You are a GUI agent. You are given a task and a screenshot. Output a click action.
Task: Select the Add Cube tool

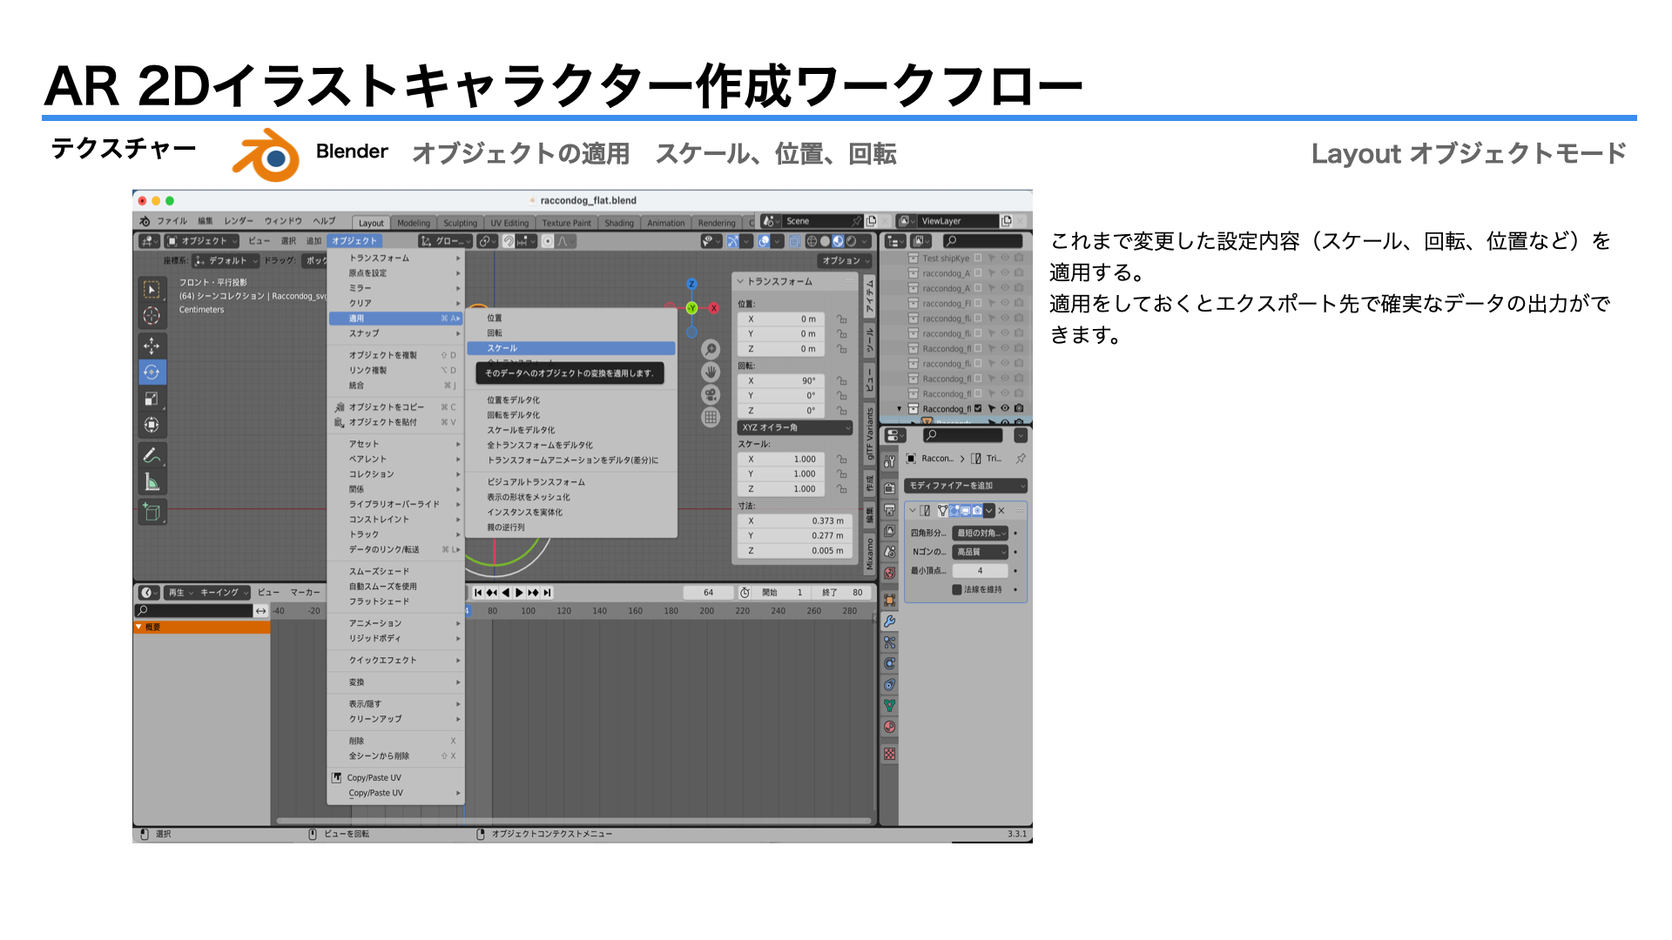[x=152, y=512]
